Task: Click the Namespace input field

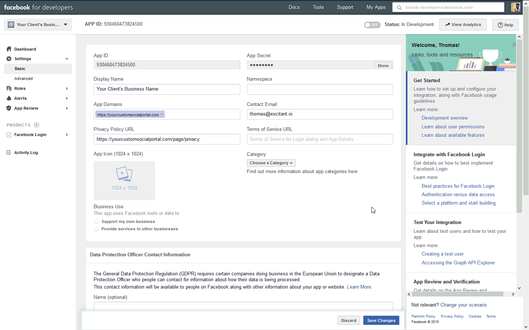Action: [x=320, y=89]
